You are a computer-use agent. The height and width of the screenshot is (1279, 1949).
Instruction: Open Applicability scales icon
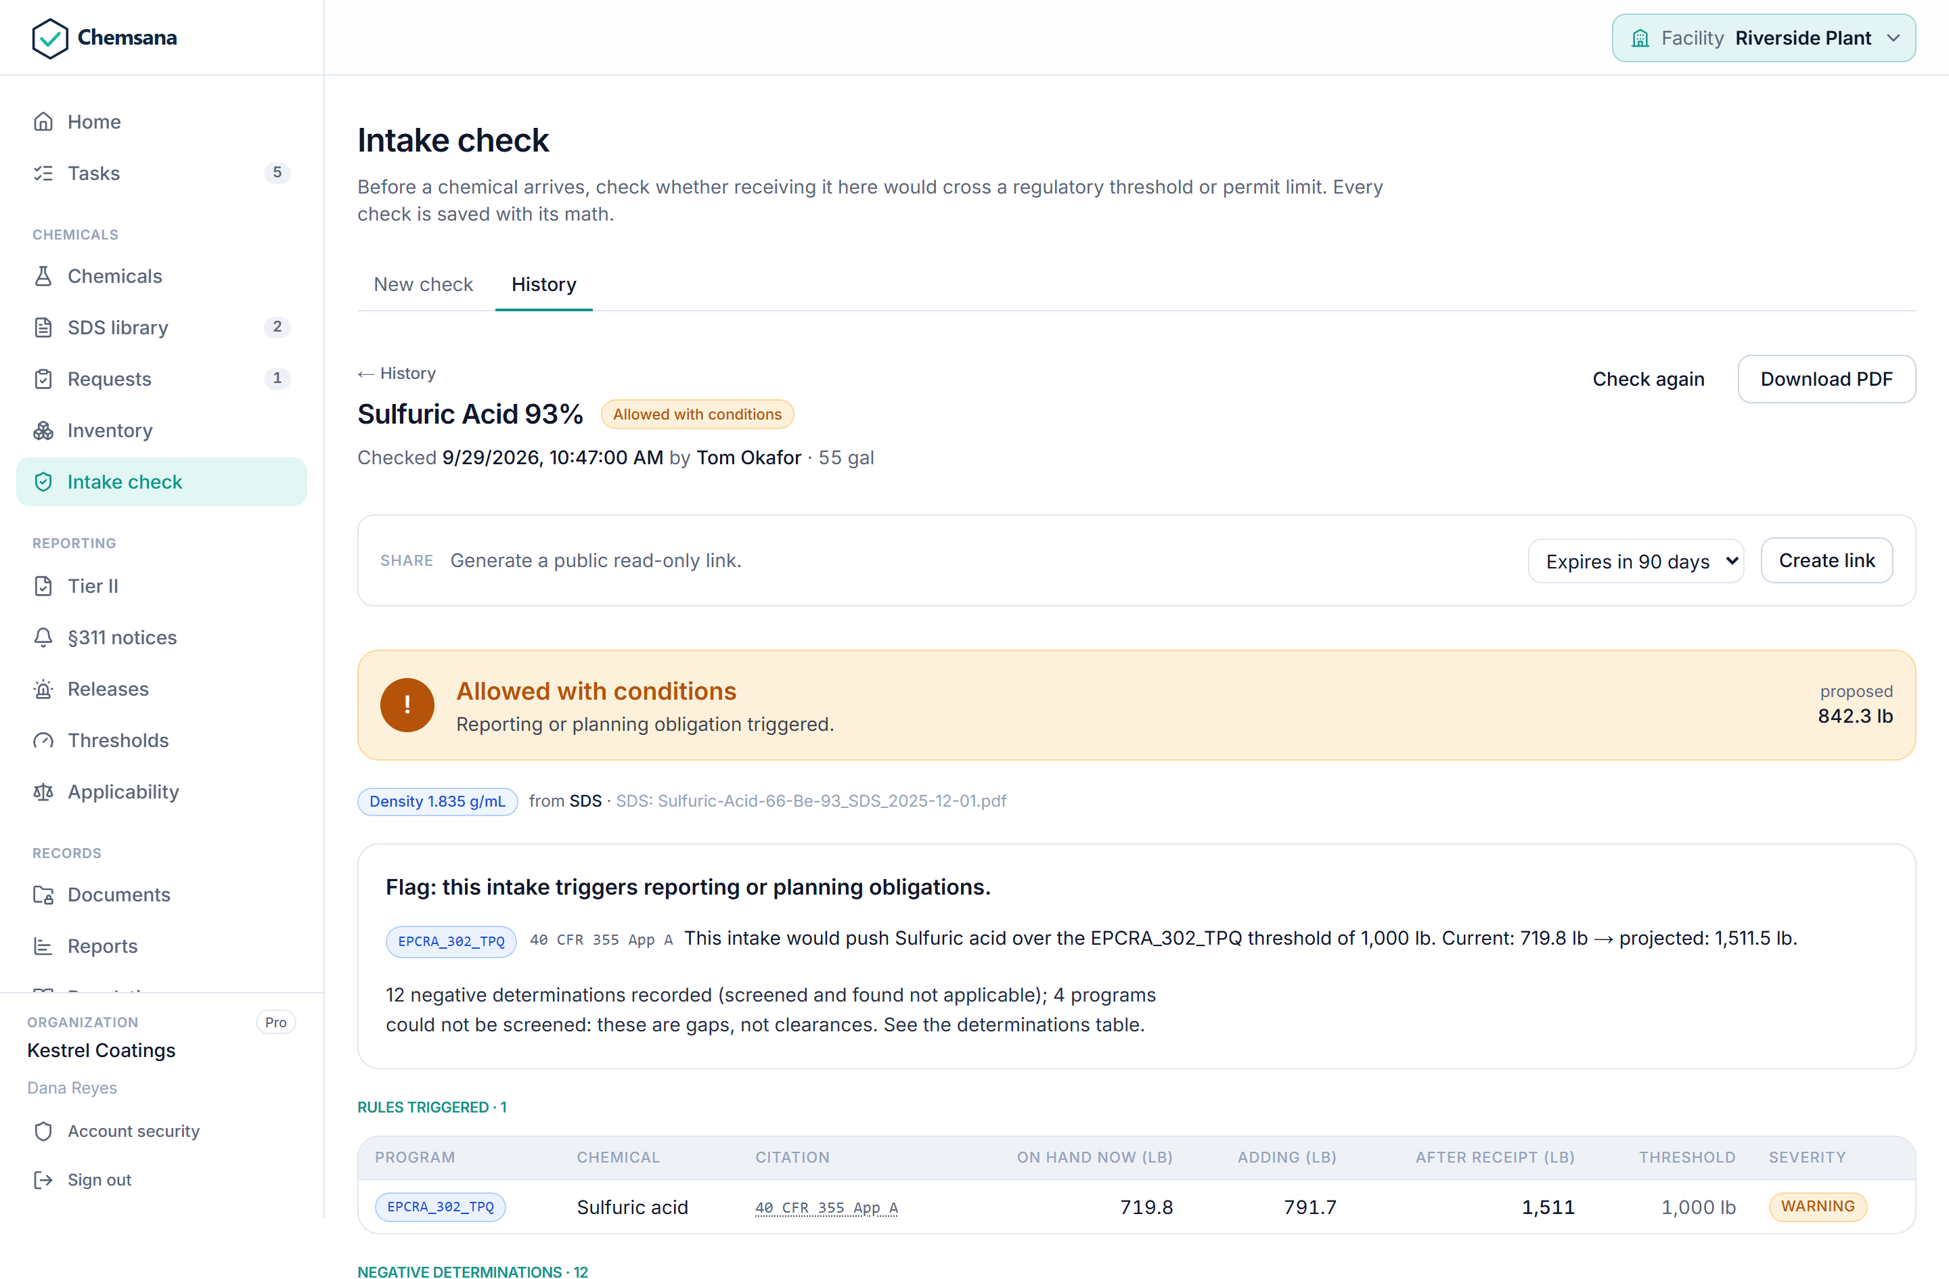pyautogui.click(x=43, y=792)
